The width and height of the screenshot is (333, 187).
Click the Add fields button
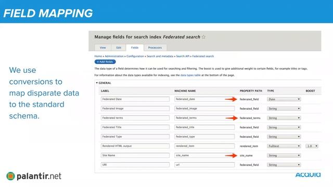(x=105, y=62)
